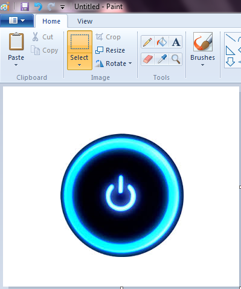Select the Pencil tool

pyautogui.click(x=147, y=42)
